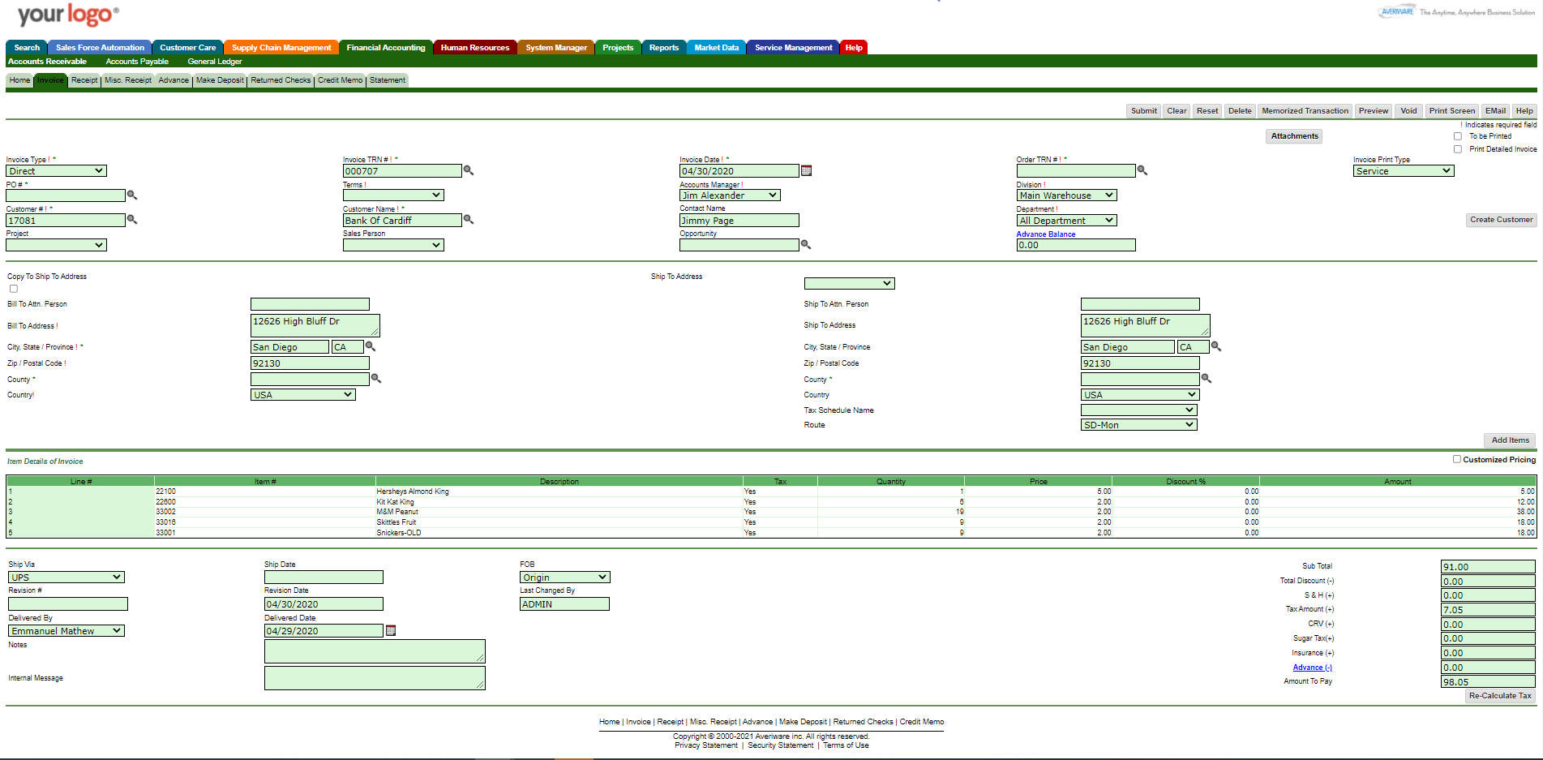The height and width of the screenshot is (760, 1543).
Task: Open the calendar icon next to Invoice Date
Action: click(806, 170)
